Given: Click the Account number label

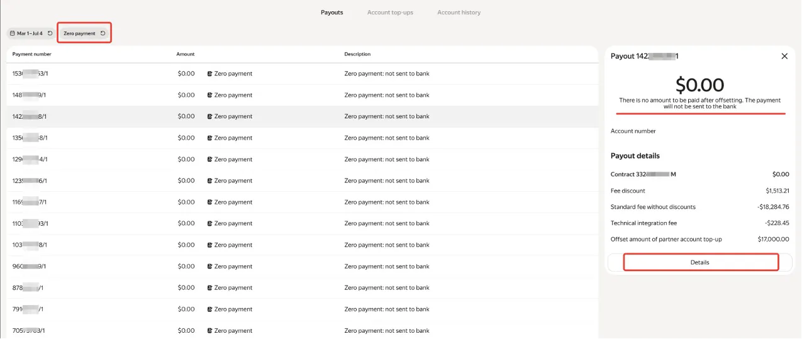Looking at the screenshot, I should [x=633, y=131].
